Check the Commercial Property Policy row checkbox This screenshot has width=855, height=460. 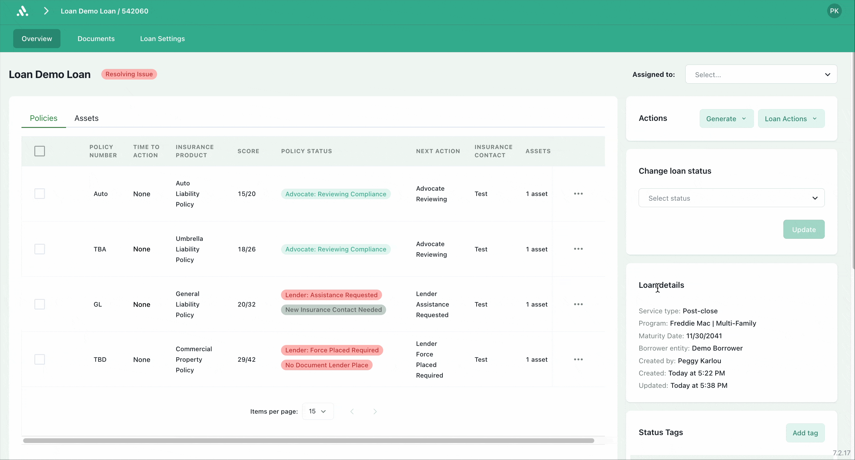click(40, 359)
